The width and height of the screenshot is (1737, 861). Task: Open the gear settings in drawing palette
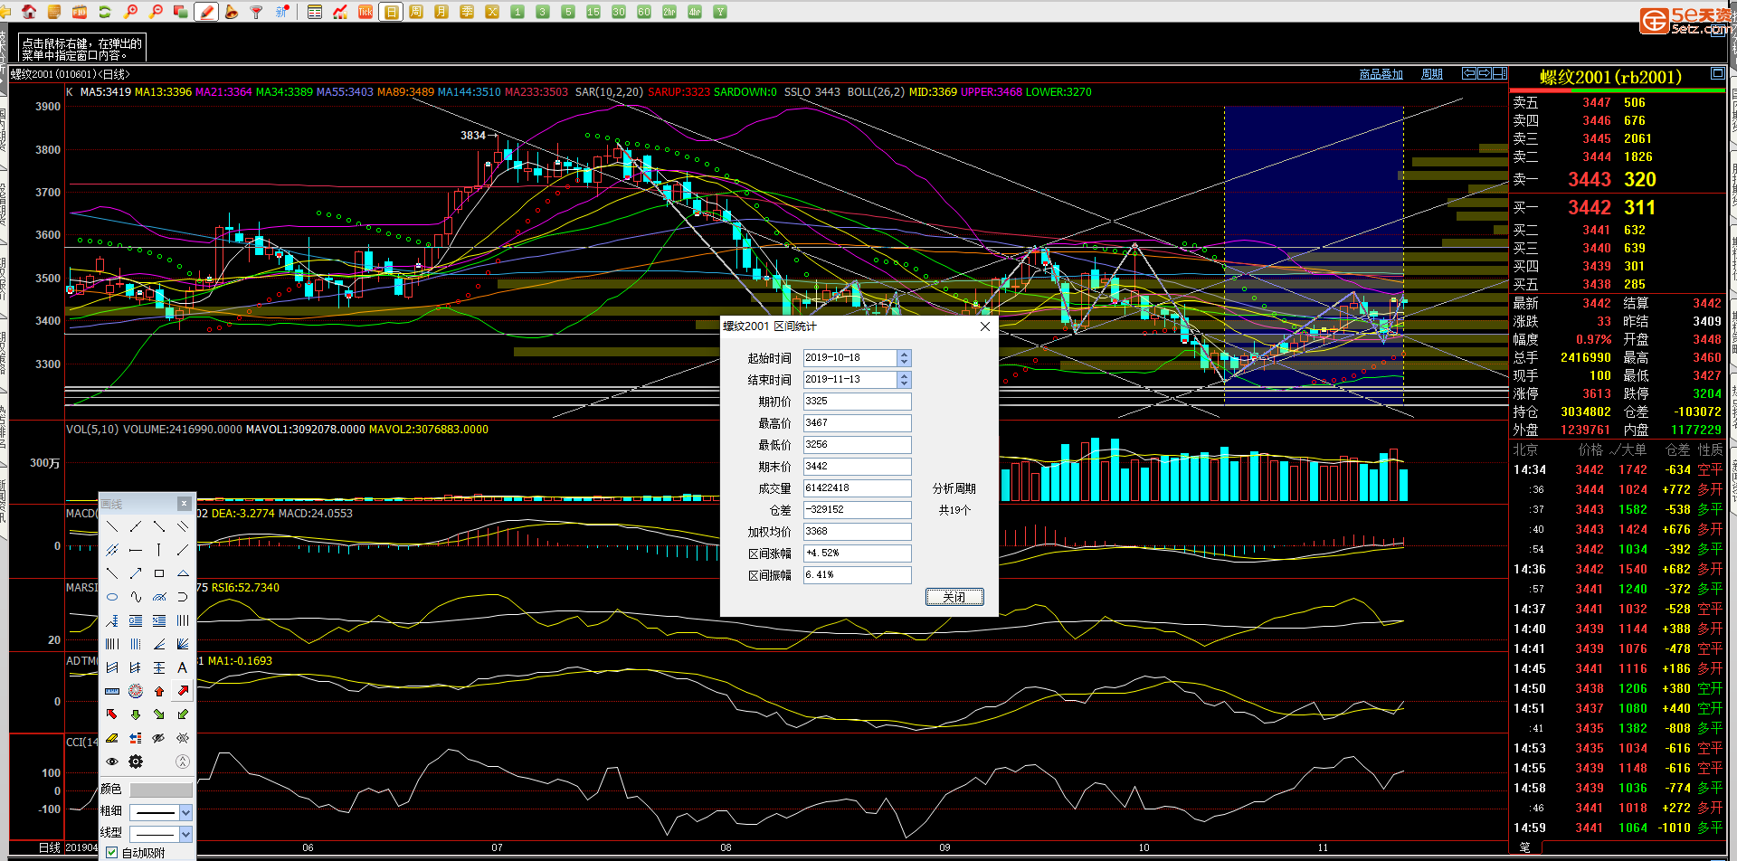(136, 762)
